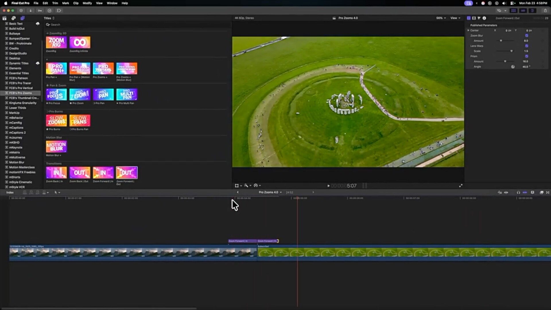Expand the Center parameter disclosure triangle
Viewport: 551px width, 310px height.
pyautogui.click(x=468, y=30)
